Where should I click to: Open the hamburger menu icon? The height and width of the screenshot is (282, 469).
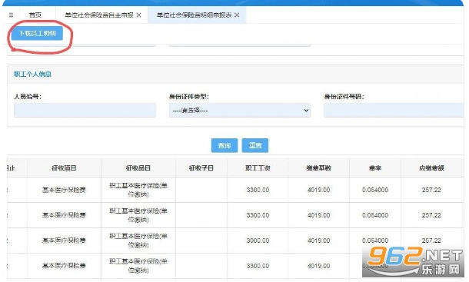tap(11, 15)
